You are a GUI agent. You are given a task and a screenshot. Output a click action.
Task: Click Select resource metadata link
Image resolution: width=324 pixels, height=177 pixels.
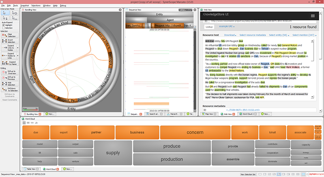253,35
